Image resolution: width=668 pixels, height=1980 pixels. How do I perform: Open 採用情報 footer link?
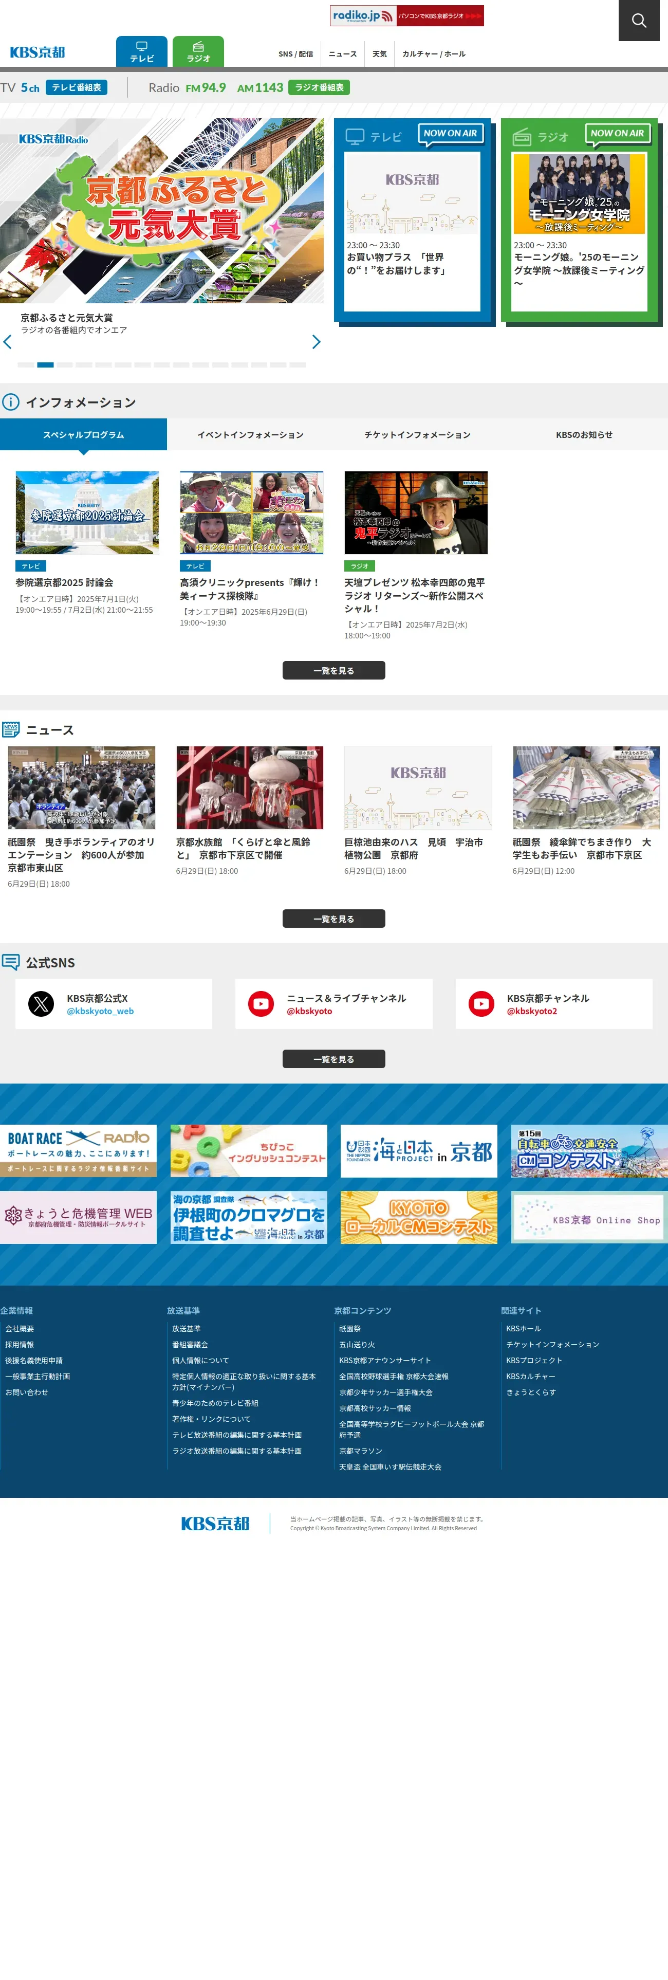(20, 1344)
